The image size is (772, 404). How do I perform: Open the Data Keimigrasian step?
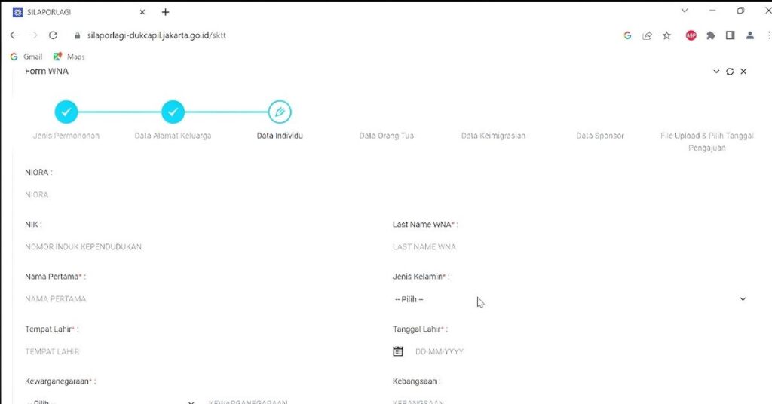pos(493,136)
